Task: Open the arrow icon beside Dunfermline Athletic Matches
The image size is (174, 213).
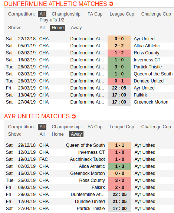Action: pos(111,4)
